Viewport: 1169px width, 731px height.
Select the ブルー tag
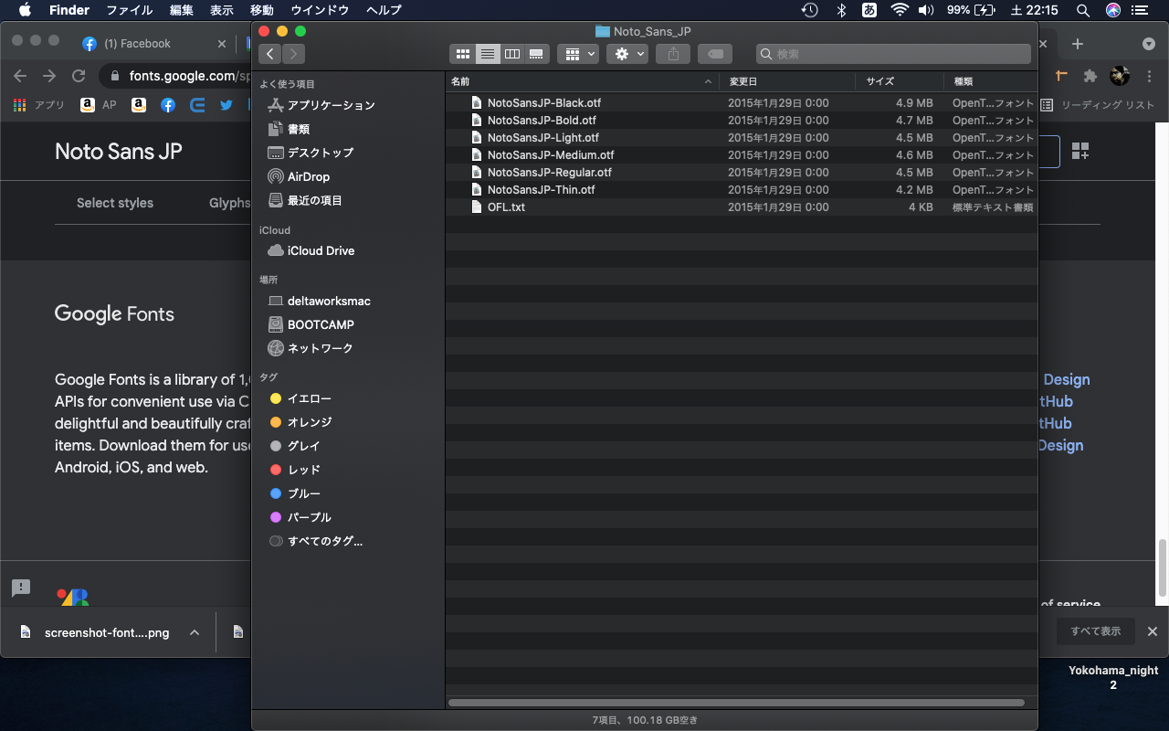(295, 493)
